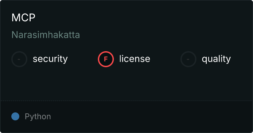The height and width of the screenshot is (133, 253).
Task: Click the red circle left of license
Action: [x=106, y=59]
